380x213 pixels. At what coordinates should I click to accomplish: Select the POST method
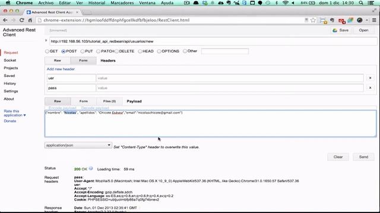[x=64, y=51]
